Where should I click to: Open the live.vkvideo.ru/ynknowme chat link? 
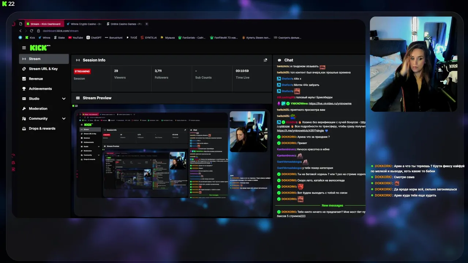coord(330,103)
